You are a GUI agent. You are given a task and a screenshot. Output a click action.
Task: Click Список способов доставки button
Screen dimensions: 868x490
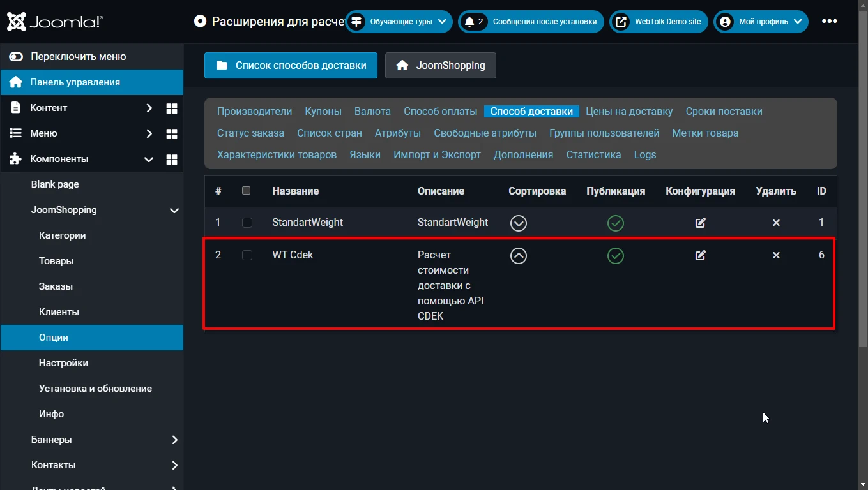pyautogui.click(x=291, y=65)
